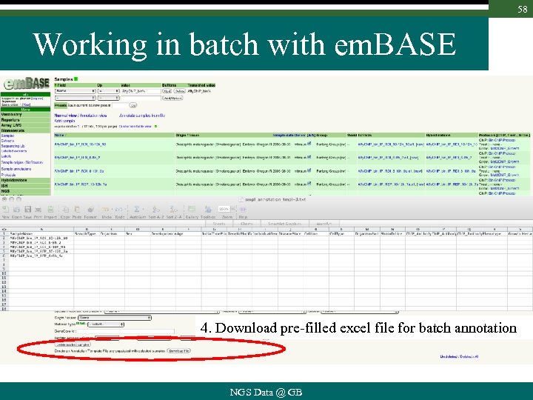The image size is (533, 400).
Task: Click the Add/Update filter button
Action: 172,98
